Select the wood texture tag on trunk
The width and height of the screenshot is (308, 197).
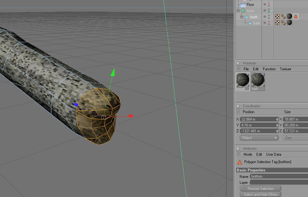pyautogui.click(x=289, y=16)
